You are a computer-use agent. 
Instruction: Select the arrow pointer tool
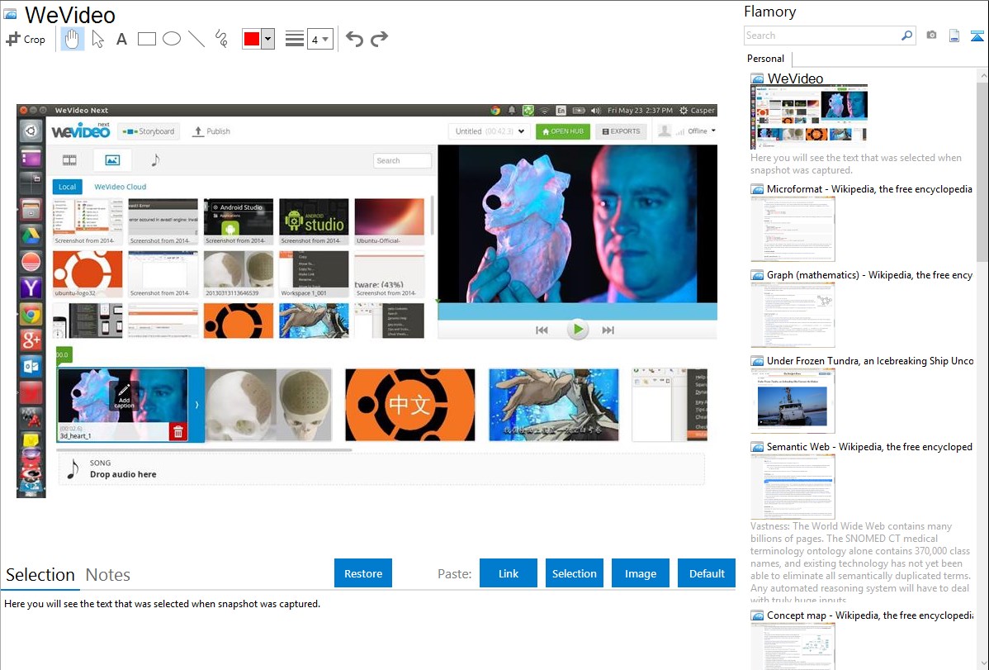(x=97, y=39)
